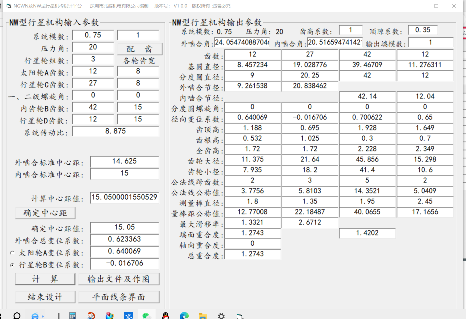
Task: Click 最大滑移率 cell 2.6712
Action: [x=310, y=223]
